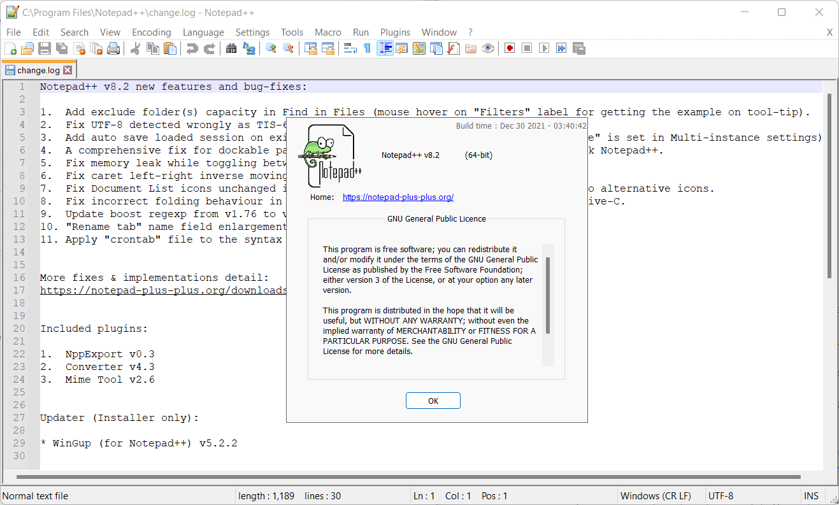This screenshot has height=505, width=839.
Task: Click the downloads URL on line 17
Action: point(163,290)
